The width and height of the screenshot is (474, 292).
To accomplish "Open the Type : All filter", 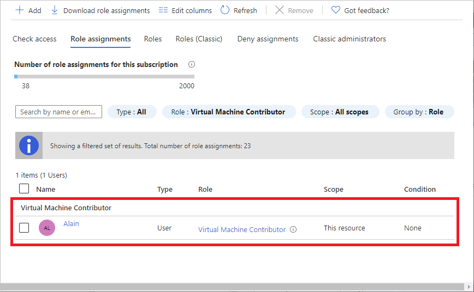I will 132,112.
